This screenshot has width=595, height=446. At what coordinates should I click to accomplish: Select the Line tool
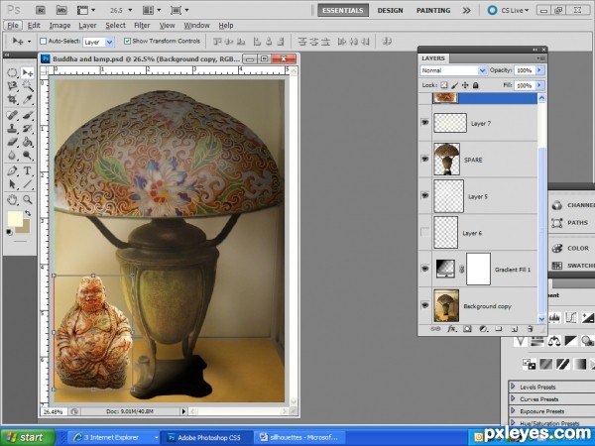pyautogui.click(x=28, y=184)
